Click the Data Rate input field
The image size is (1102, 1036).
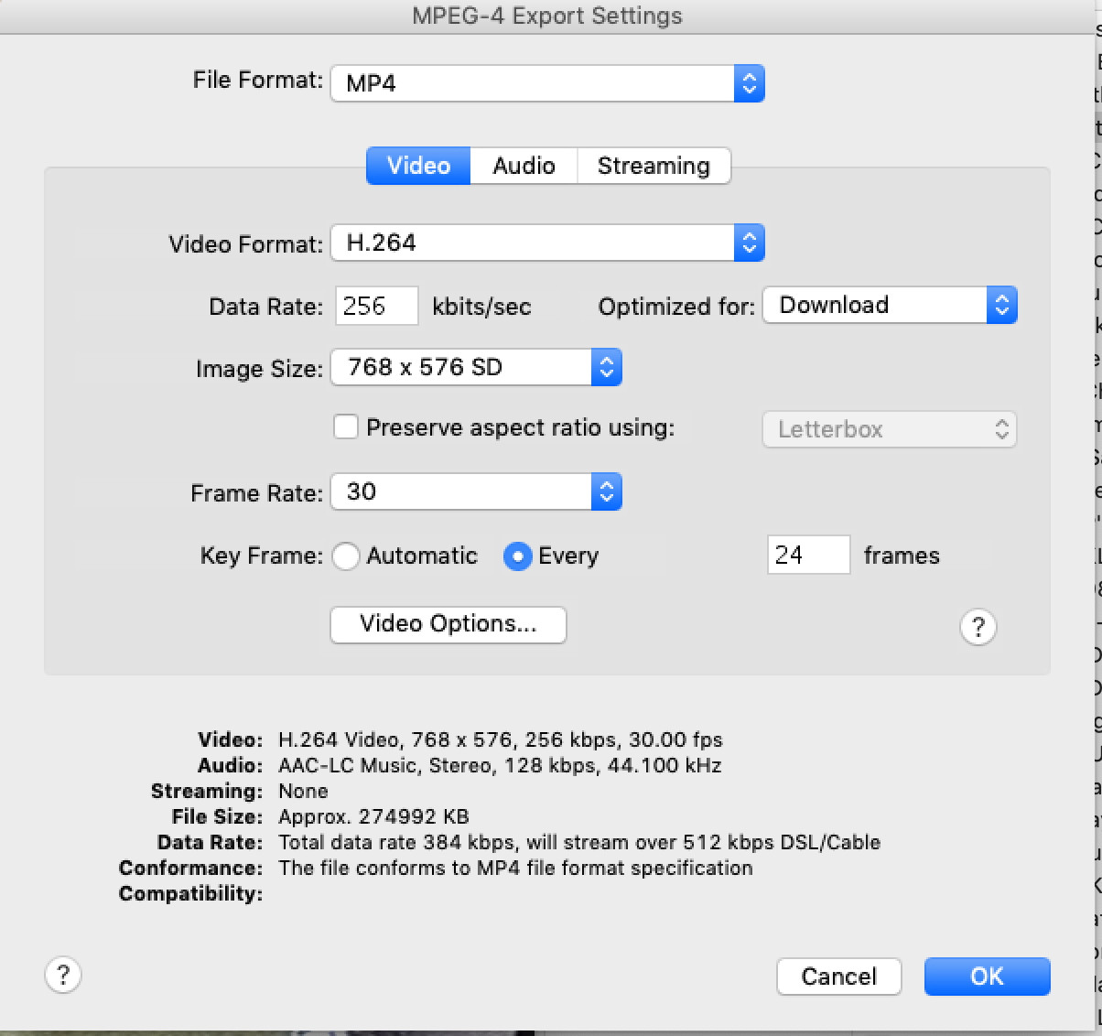[x=376, y=306]
